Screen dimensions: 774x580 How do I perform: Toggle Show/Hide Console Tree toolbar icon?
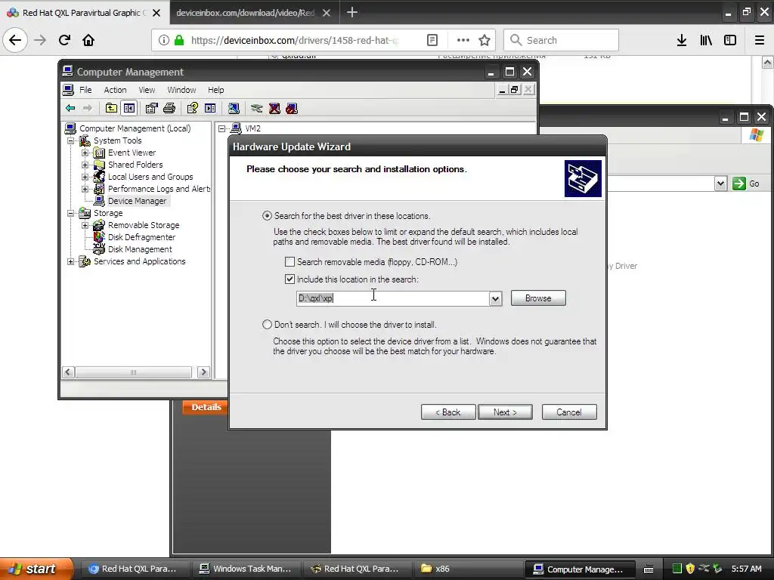(129, 108)
